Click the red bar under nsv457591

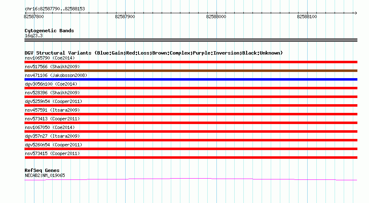[x=191, y=114]
